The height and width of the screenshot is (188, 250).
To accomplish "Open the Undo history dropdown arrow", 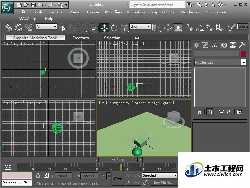I will click(45, 5).
